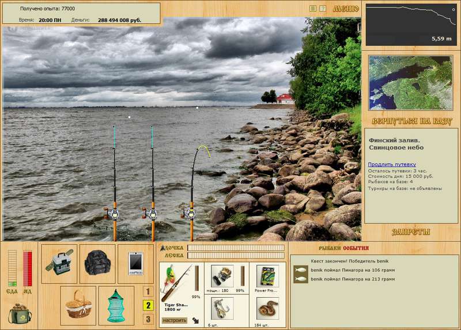Switch to the Рыбаки tab
This screenshot has width=461, height=330.
330,248
